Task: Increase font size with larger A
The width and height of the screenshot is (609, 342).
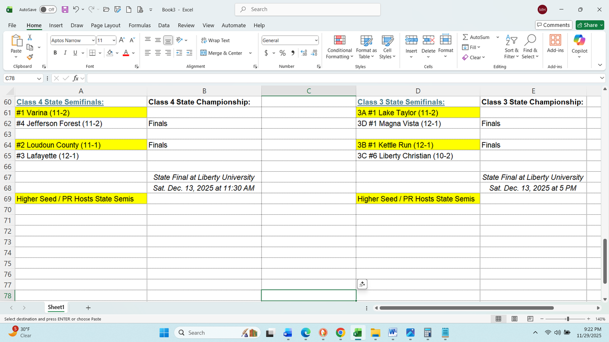Action: coord(122,40)
